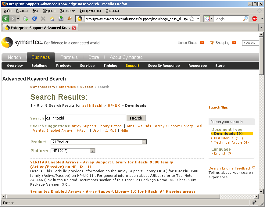
Task: Click the bug extension icon in the toolbar
Action: click(70, 19)
